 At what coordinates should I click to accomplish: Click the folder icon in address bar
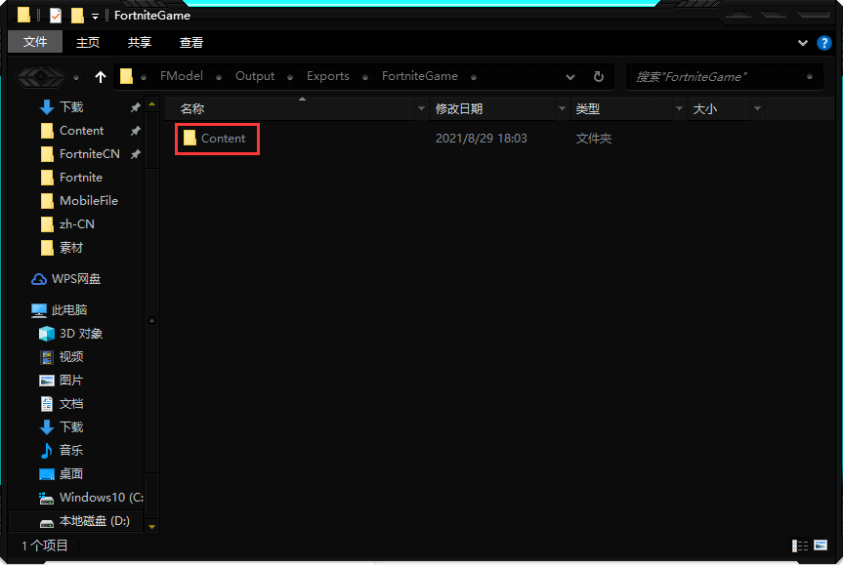pyautogui.click(x=126, y=76)
